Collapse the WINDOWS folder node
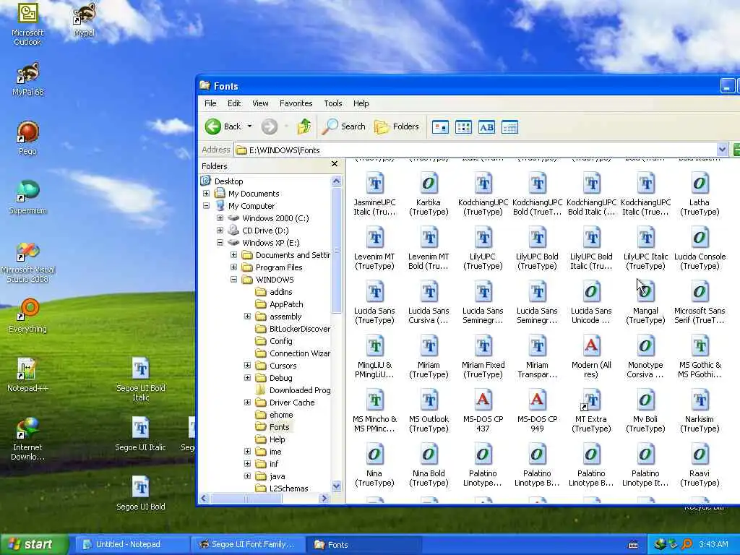This screenshot has width=740, height=555. (233, 280)
